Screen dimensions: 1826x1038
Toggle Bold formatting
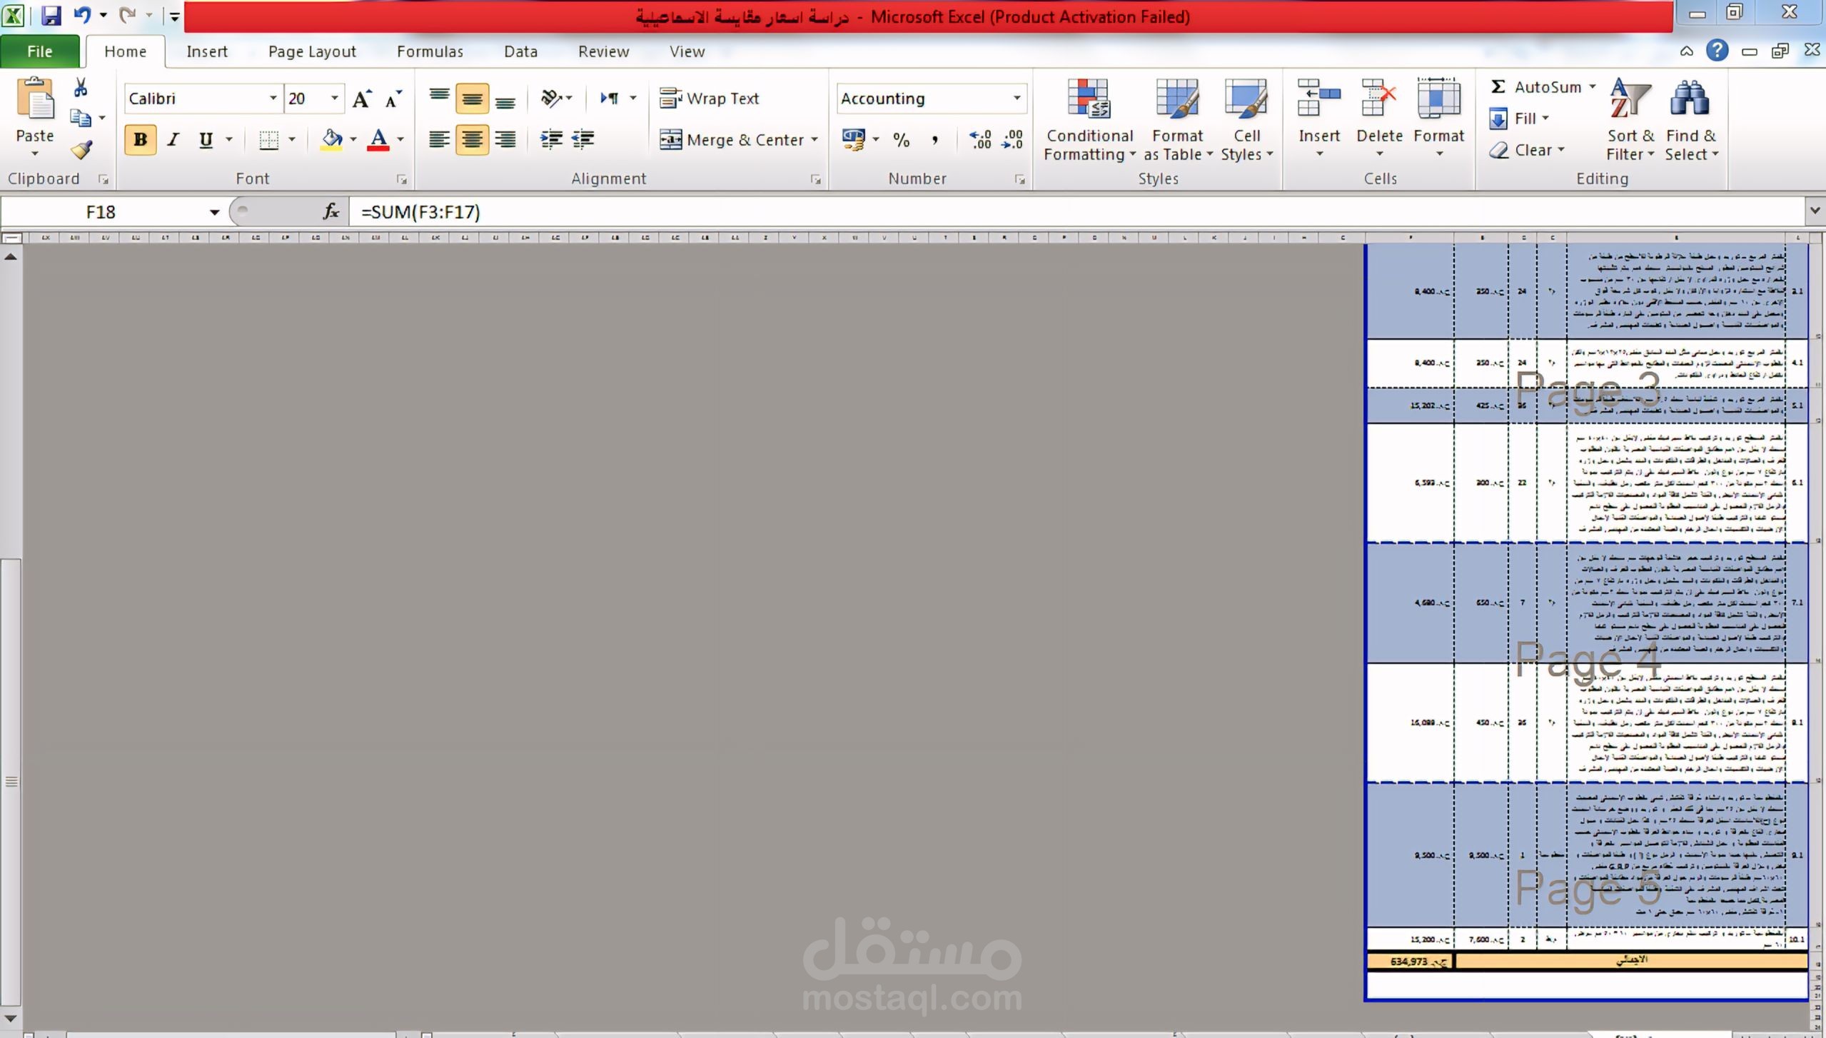point(141,139)
